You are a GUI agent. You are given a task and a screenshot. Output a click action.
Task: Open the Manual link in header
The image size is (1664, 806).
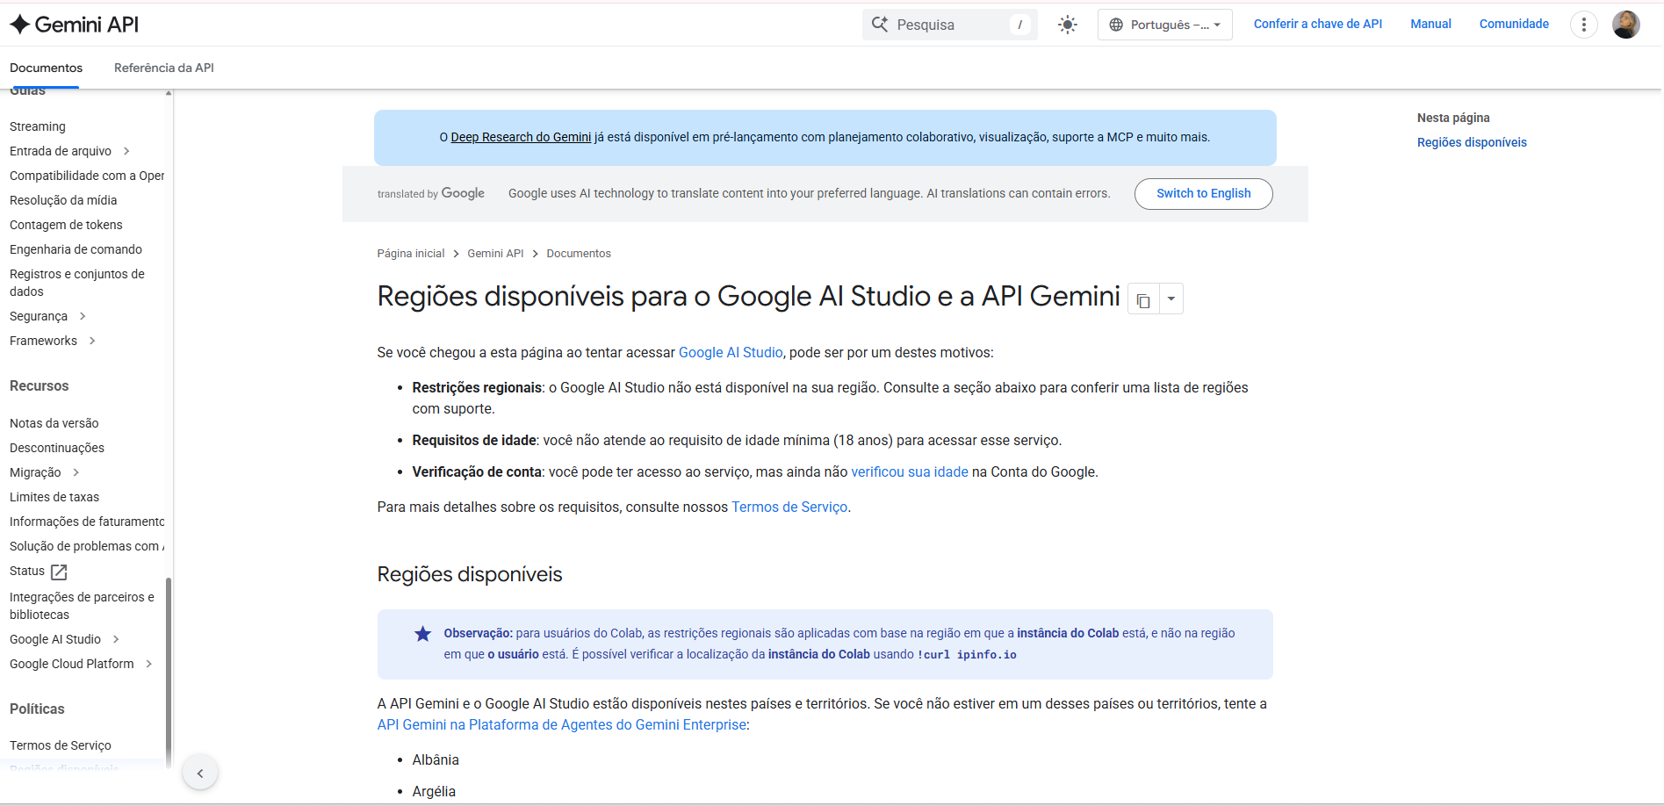coord(1431,24)
